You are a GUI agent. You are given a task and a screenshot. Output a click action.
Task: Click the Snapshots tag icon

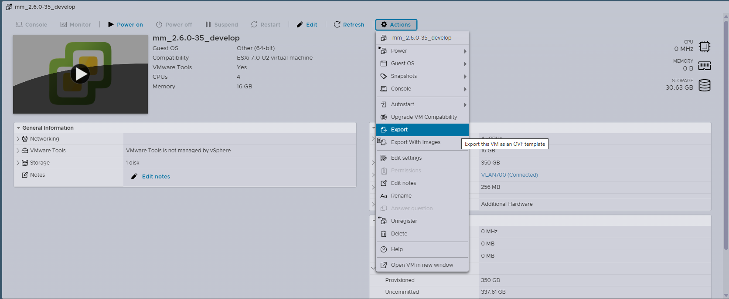tap(384, 76)
